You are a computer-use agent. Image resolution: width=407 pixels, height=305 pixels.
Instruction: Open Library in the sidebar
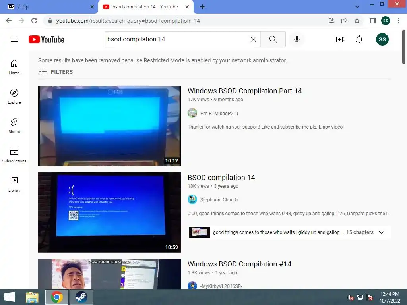[x=14, y=184]
